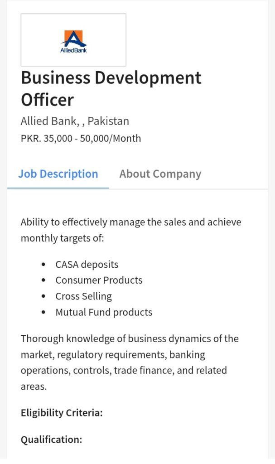This screenshot has width=275, height=464.
Task: Select the CASA deposits list item
Action: click(x=87, y=265)
